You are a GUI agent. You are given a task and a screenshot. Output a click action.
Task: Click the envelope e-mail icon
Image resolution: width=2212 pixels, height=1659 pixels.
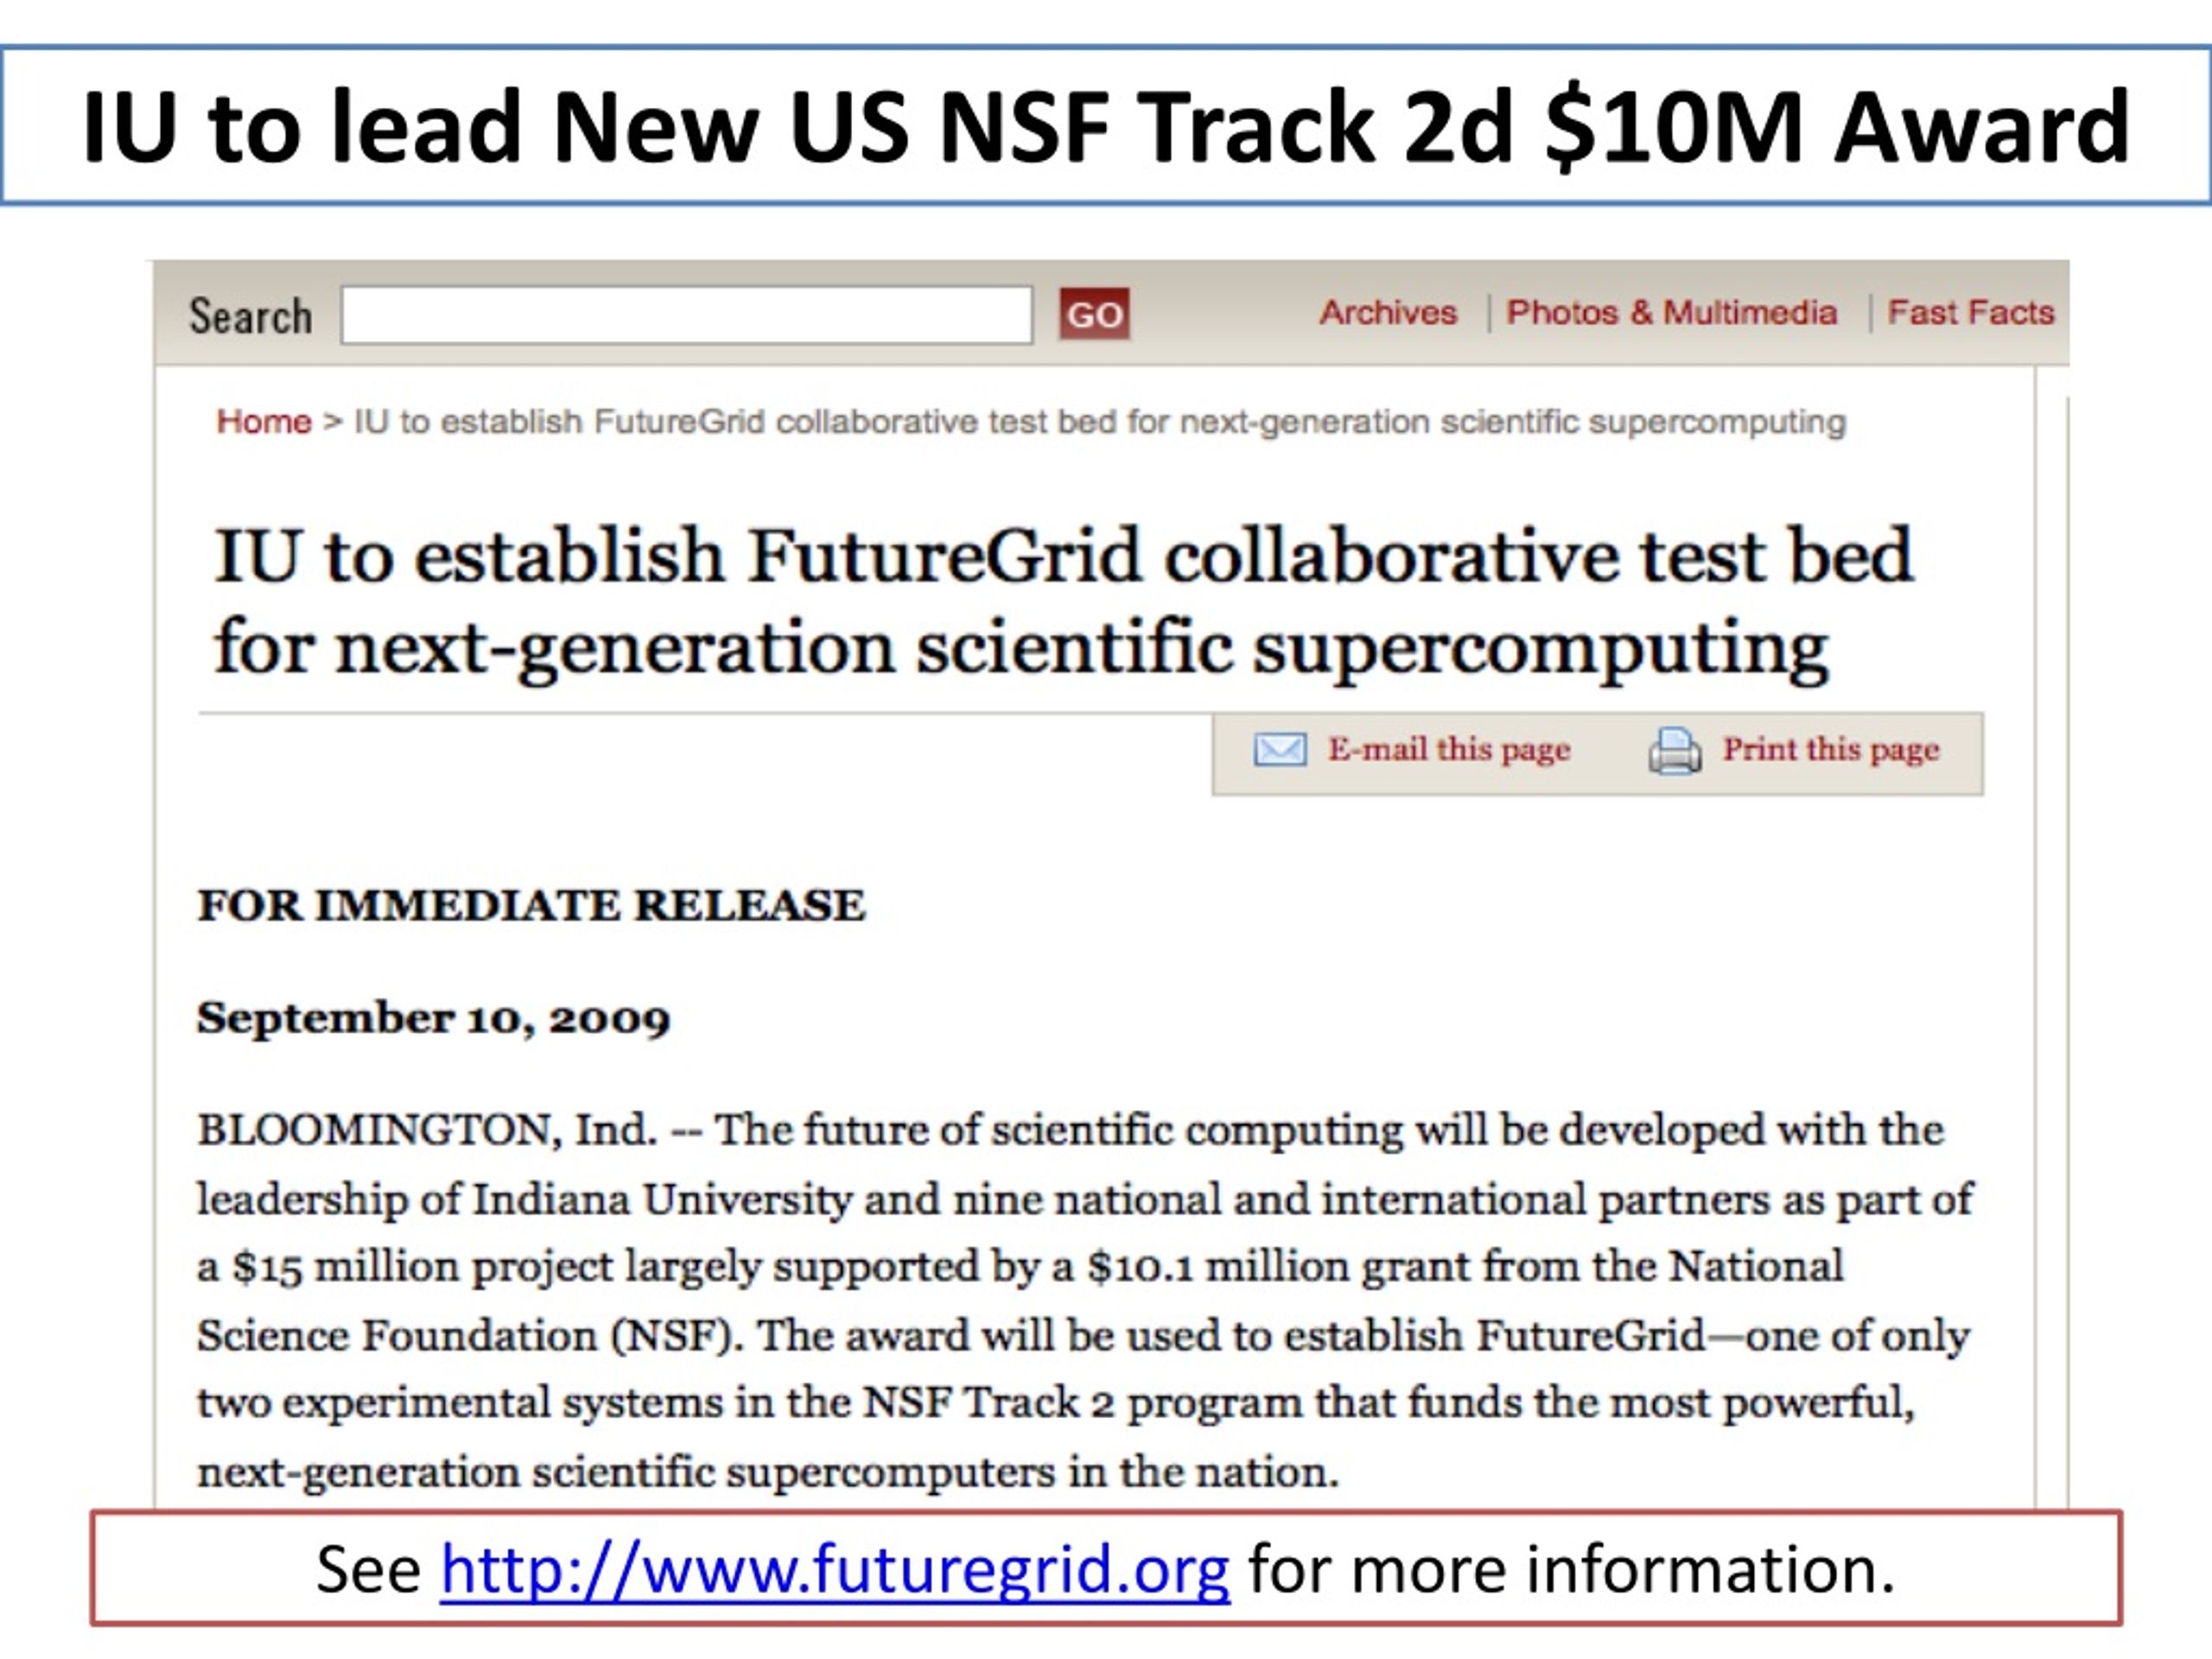(1279, 749)
